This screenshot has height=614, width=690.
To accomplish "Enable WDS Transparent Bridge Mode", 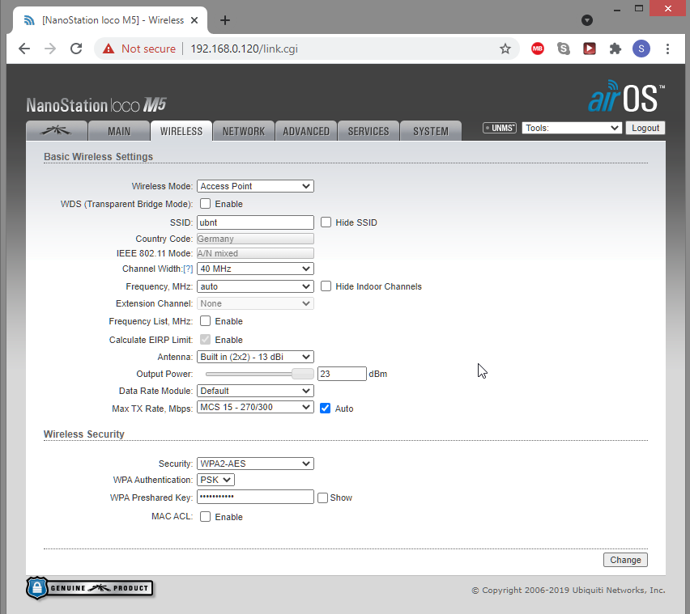I will point(205,204).
